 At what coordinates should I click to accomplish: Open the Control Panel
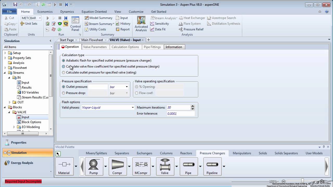pos(75,24)
